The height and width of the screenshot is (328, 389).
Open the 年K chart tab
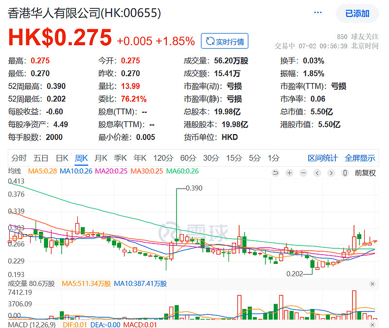[140, 158]
